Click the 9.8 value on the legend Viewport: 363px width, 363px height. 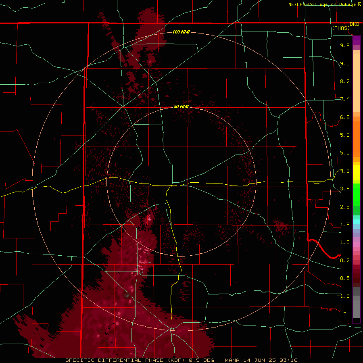[345, 45]
